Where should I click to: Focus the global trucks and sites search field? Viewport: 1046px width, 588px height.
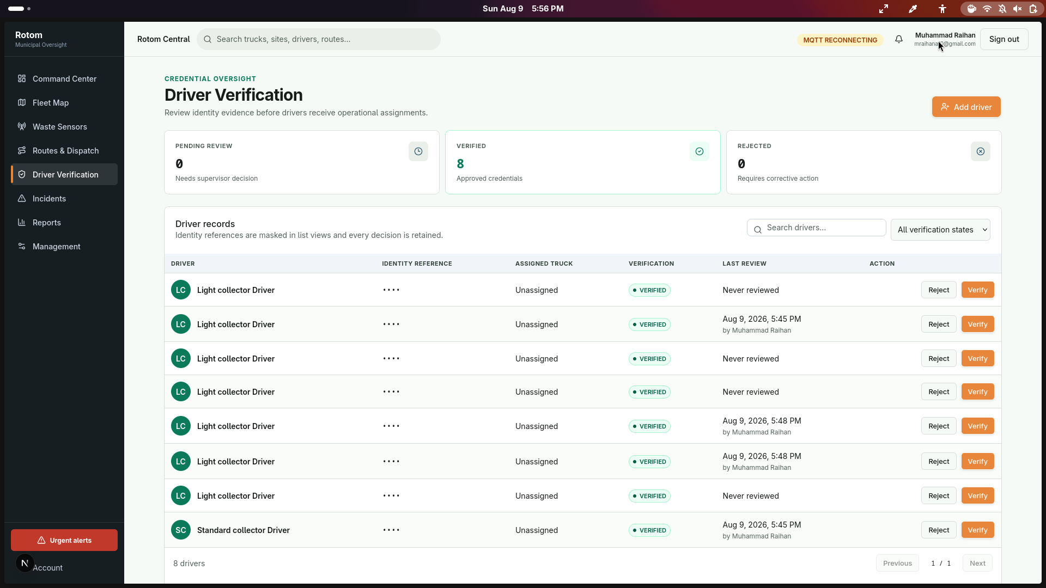pyautogui.click(x=319, y=39)
